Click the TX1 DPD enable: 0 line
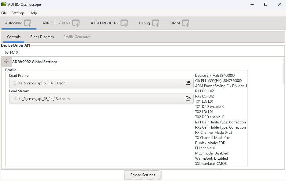 (x=210, y=106)
